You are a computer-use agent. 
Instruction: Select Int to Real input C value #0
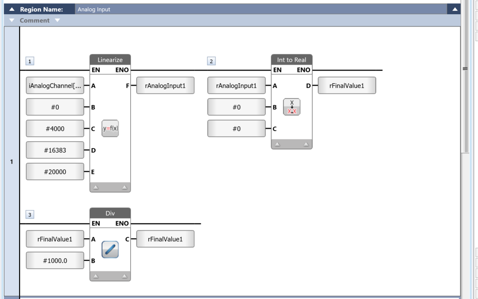tap(237, 129)
